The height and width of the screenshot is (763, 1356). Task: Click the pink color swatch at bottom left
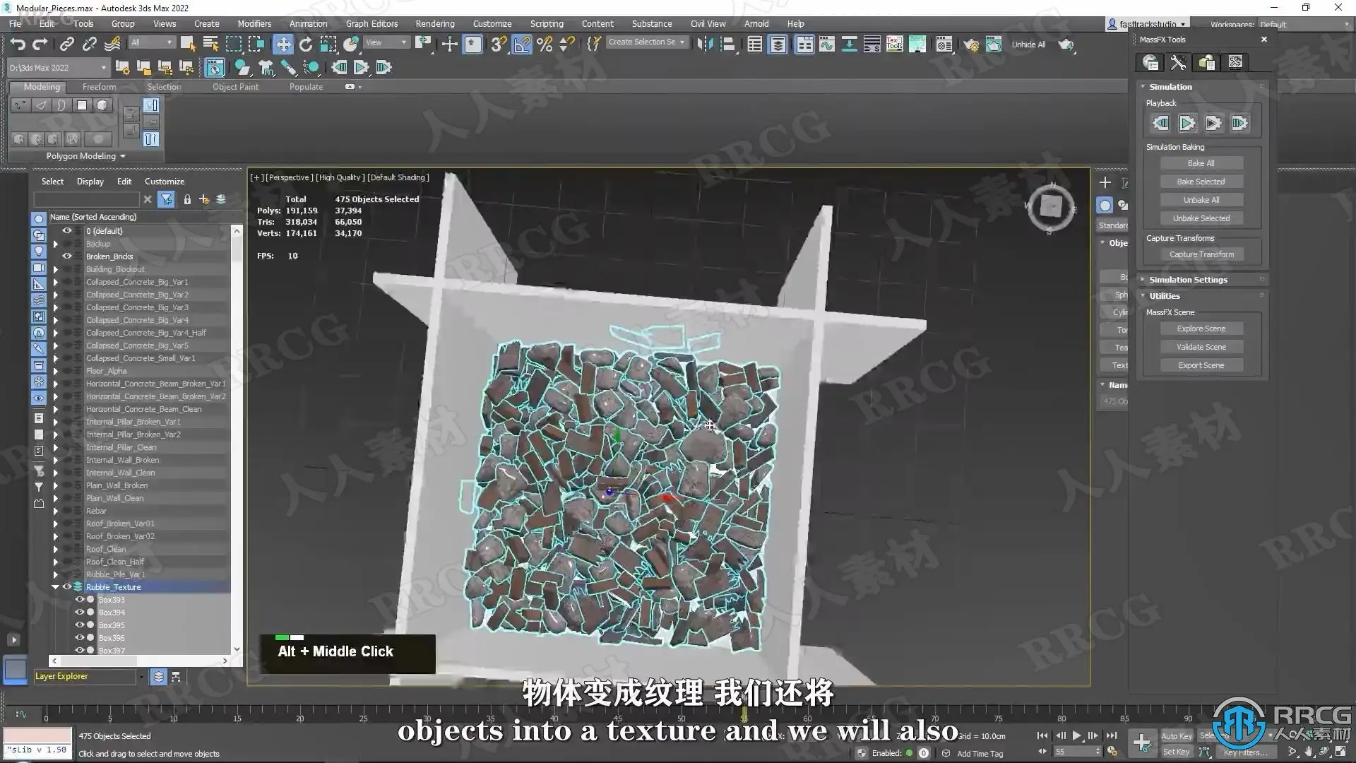[37, 735]
